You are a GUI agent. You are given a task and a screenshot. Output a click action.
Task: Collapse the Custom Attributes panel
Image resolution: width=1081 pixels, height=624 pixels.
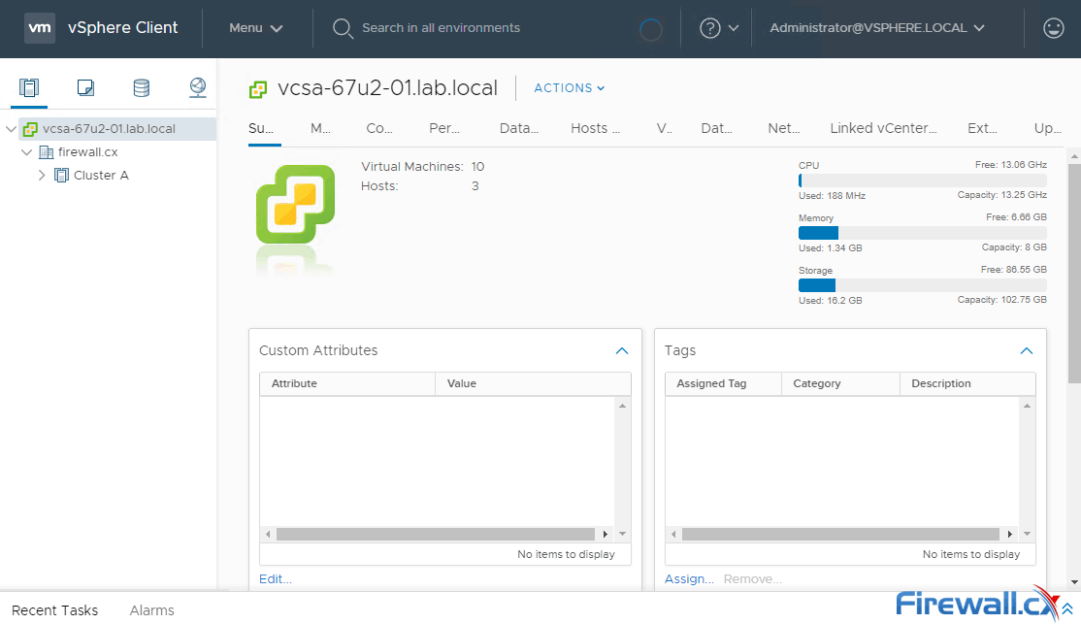pos(622,351)
